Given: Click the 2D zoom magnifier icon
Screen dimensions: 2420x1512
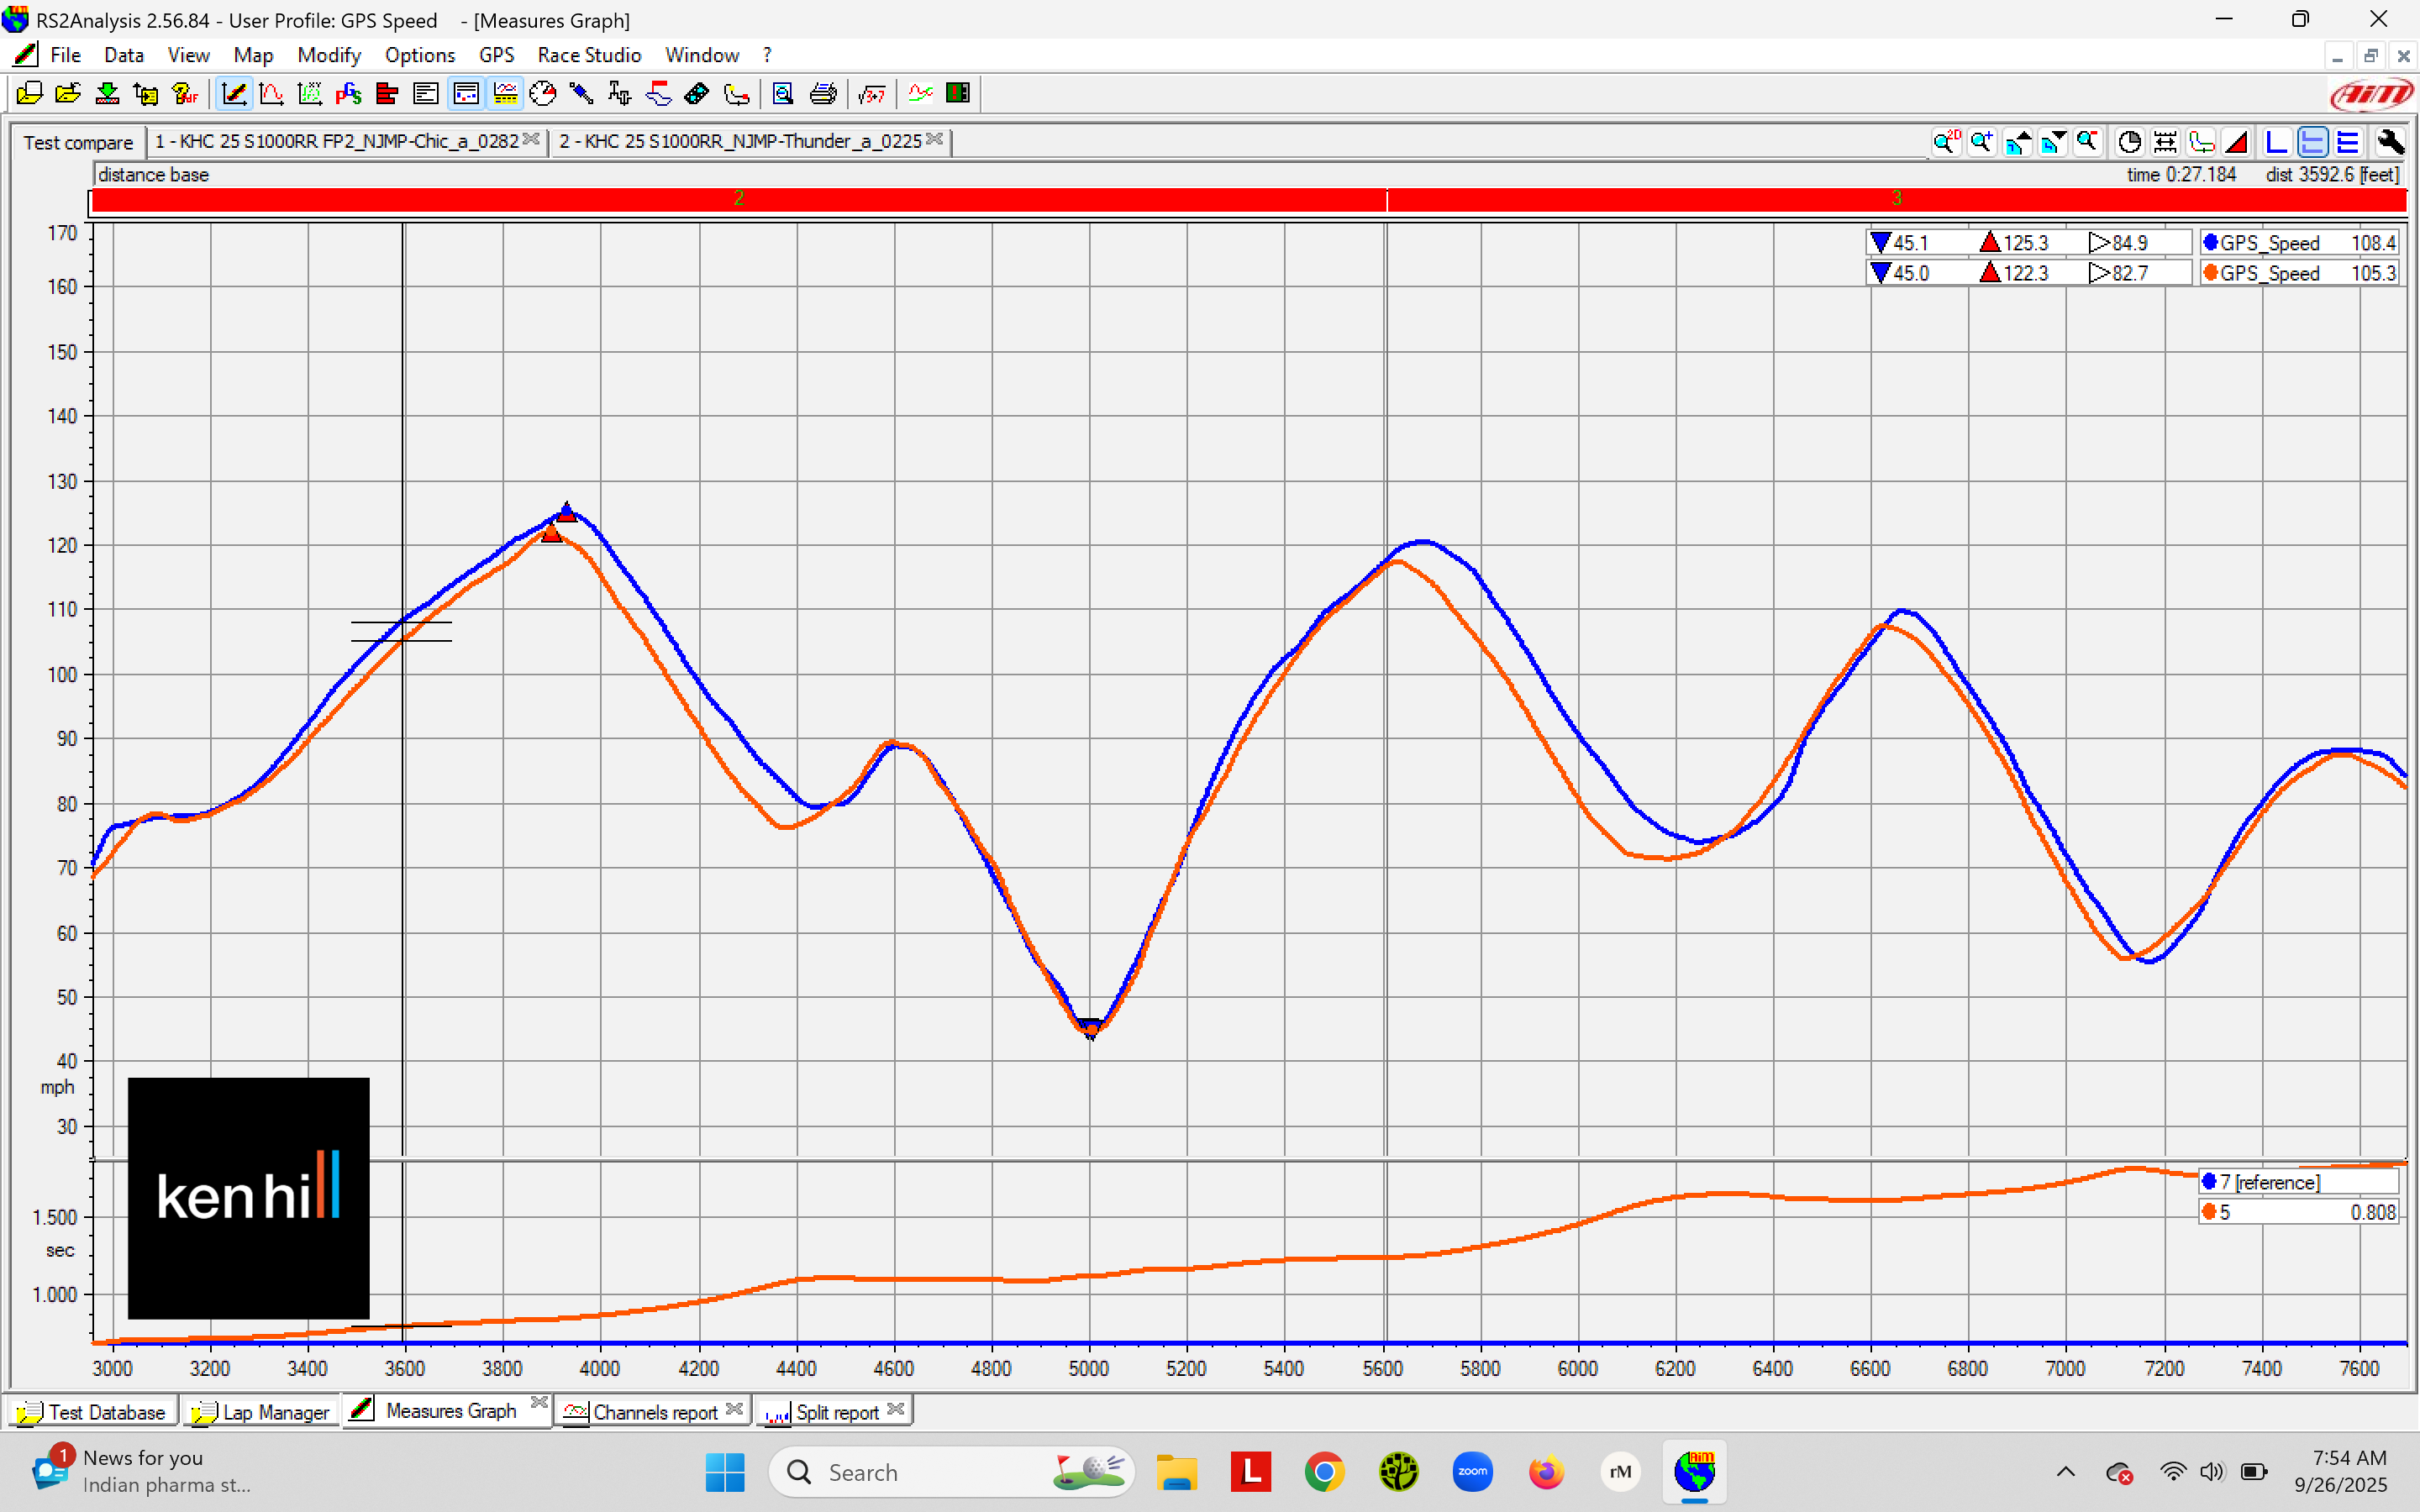Looking at the screenshot, I should [x=1946, y=142].
